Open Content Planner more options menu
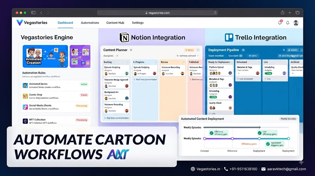This screenshot has height=176, width=315. pos(198,50)
